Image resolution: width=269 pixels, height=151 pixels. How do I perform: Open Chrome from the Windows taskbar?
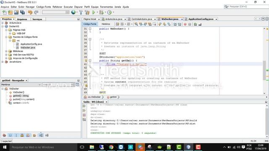point(111,147)
